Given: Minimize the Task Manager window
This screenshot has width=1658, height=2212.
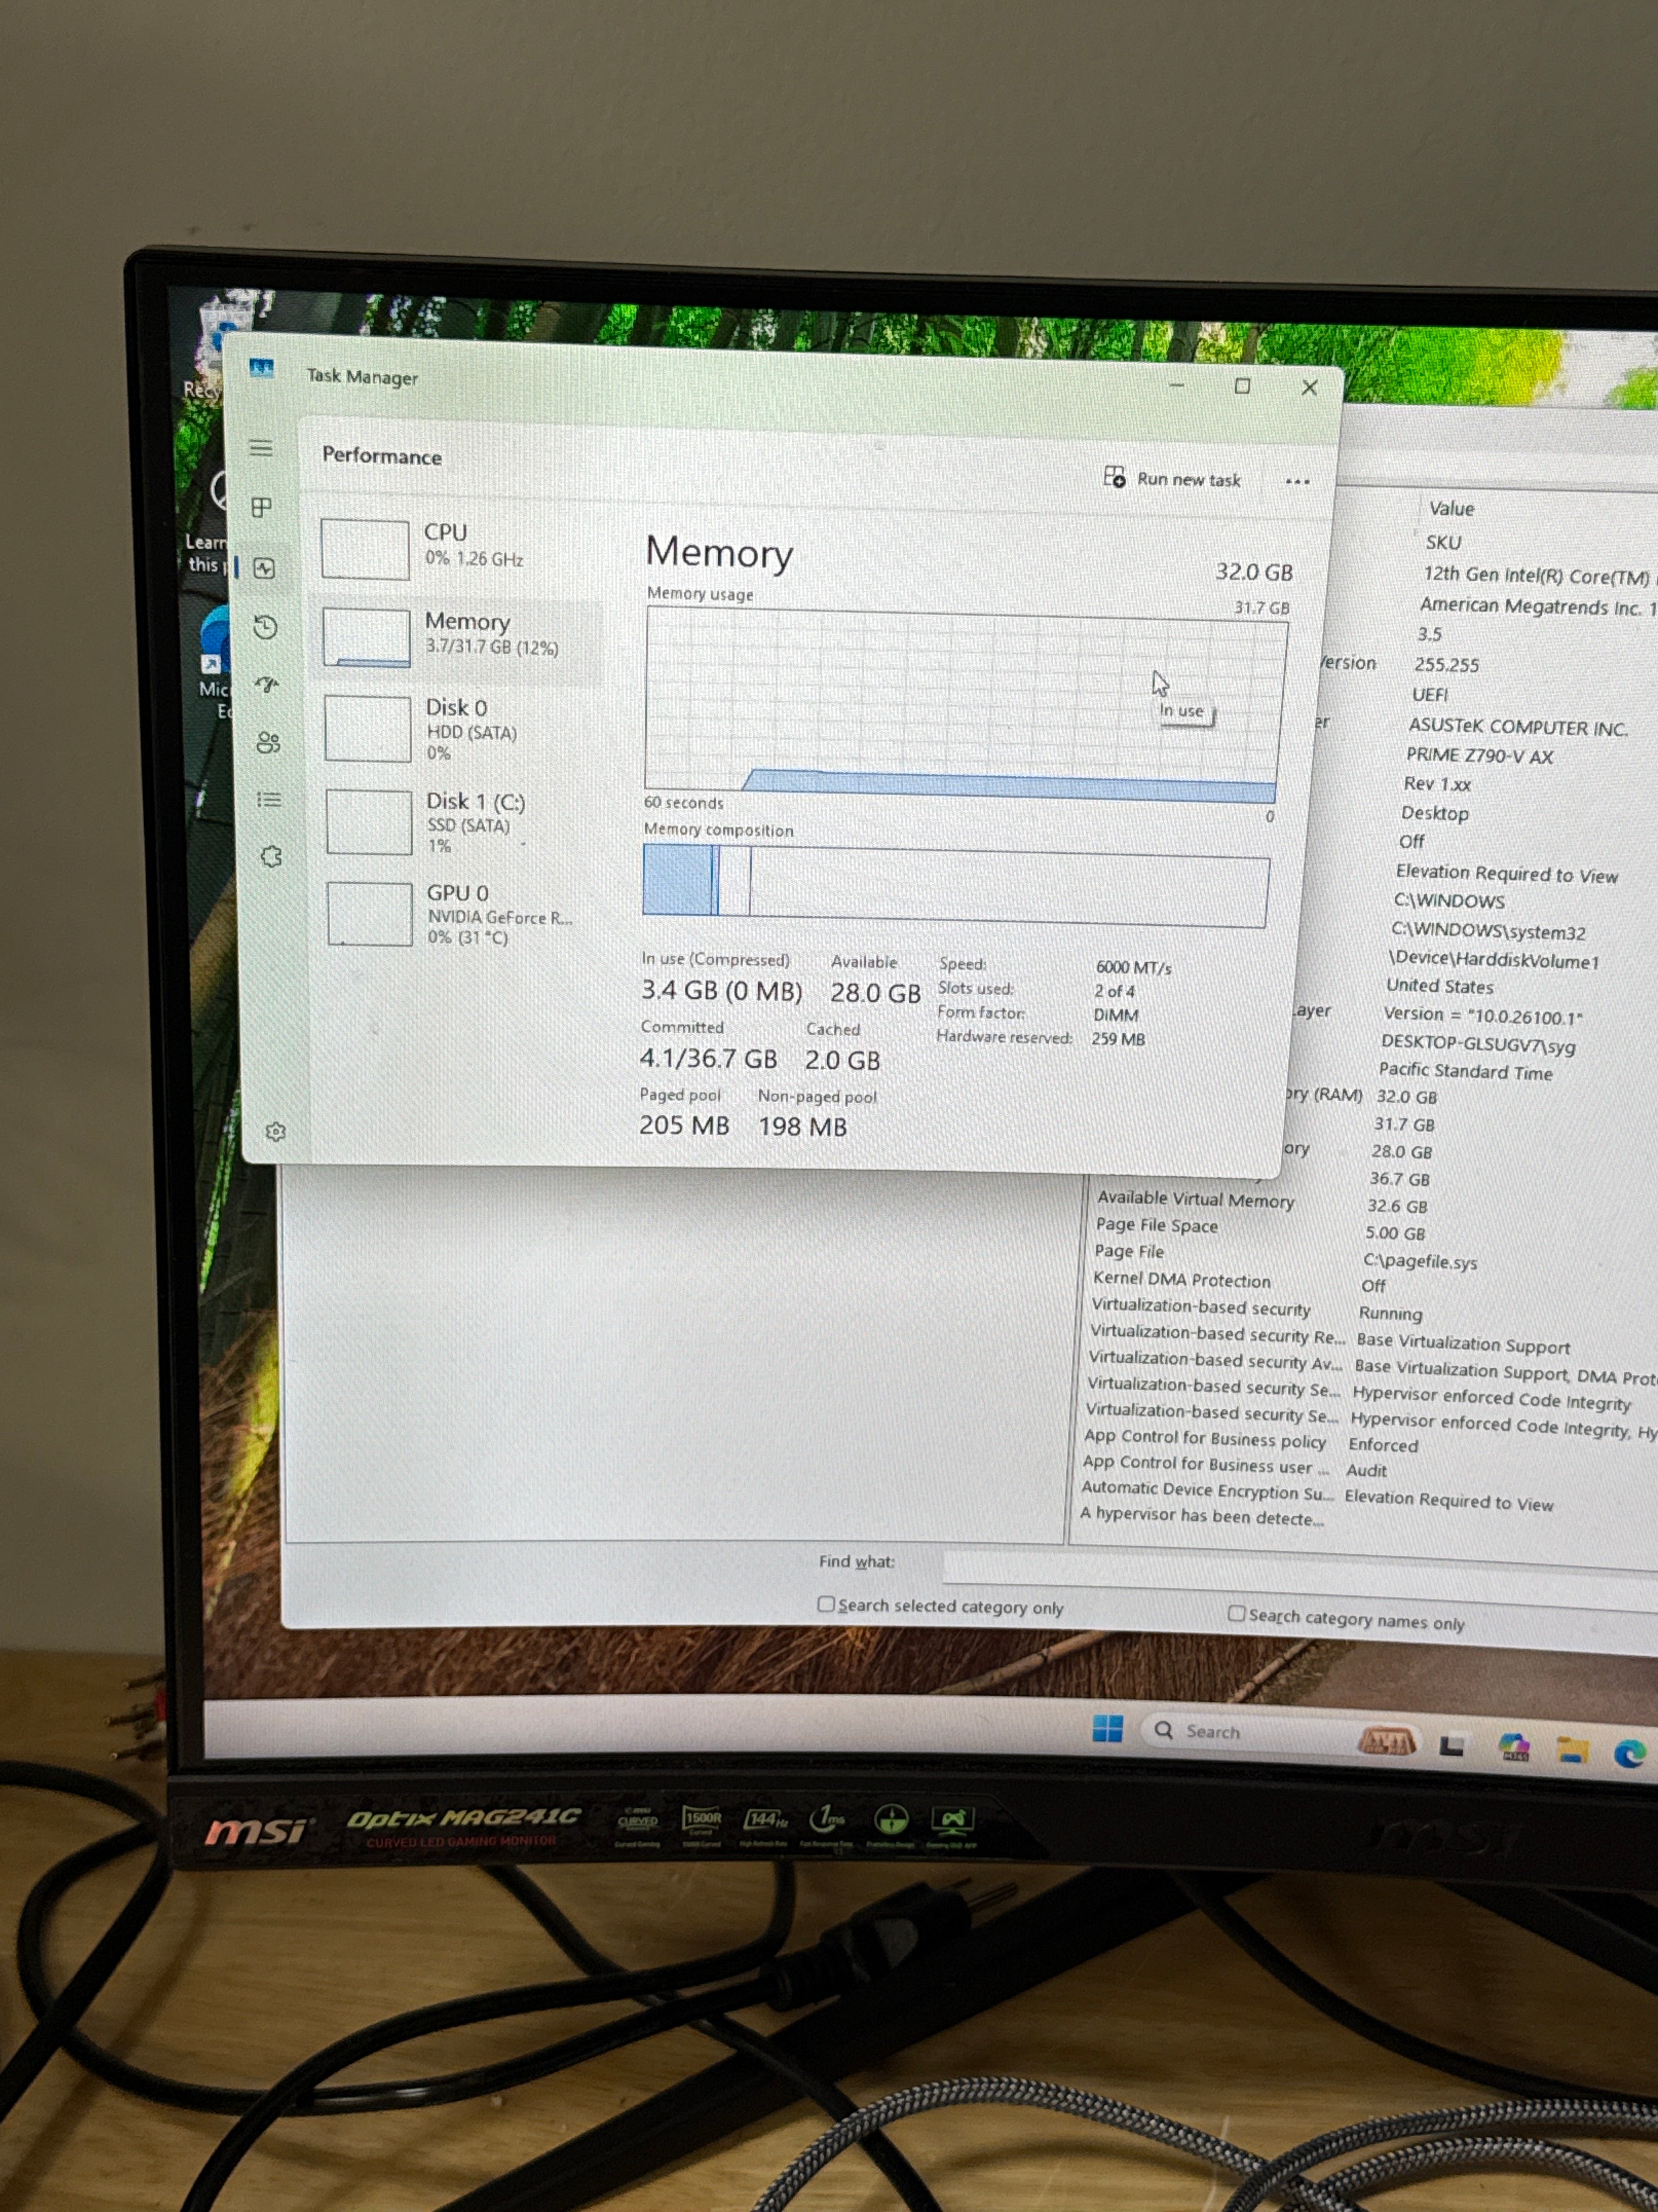Looking at the screenshot, I should click(1176, 385).
